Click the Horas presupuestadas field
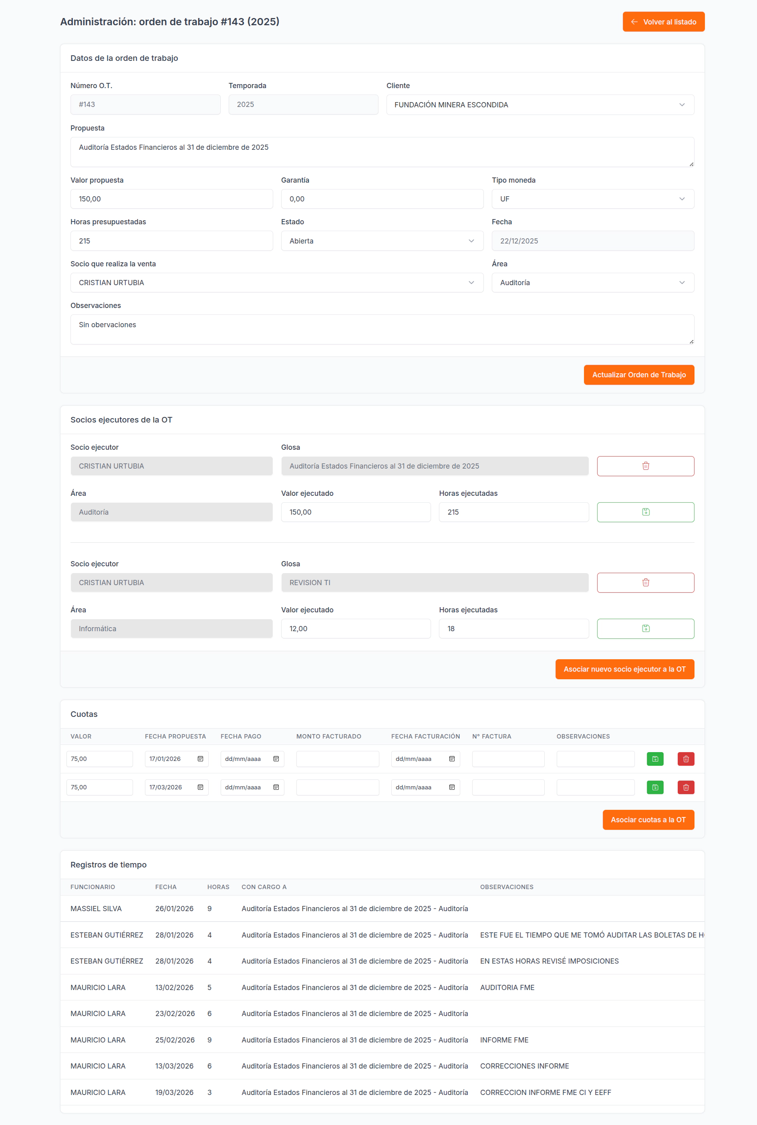Image resolution: width=757 pixels, height=1125 pixels. click(171, 240)
